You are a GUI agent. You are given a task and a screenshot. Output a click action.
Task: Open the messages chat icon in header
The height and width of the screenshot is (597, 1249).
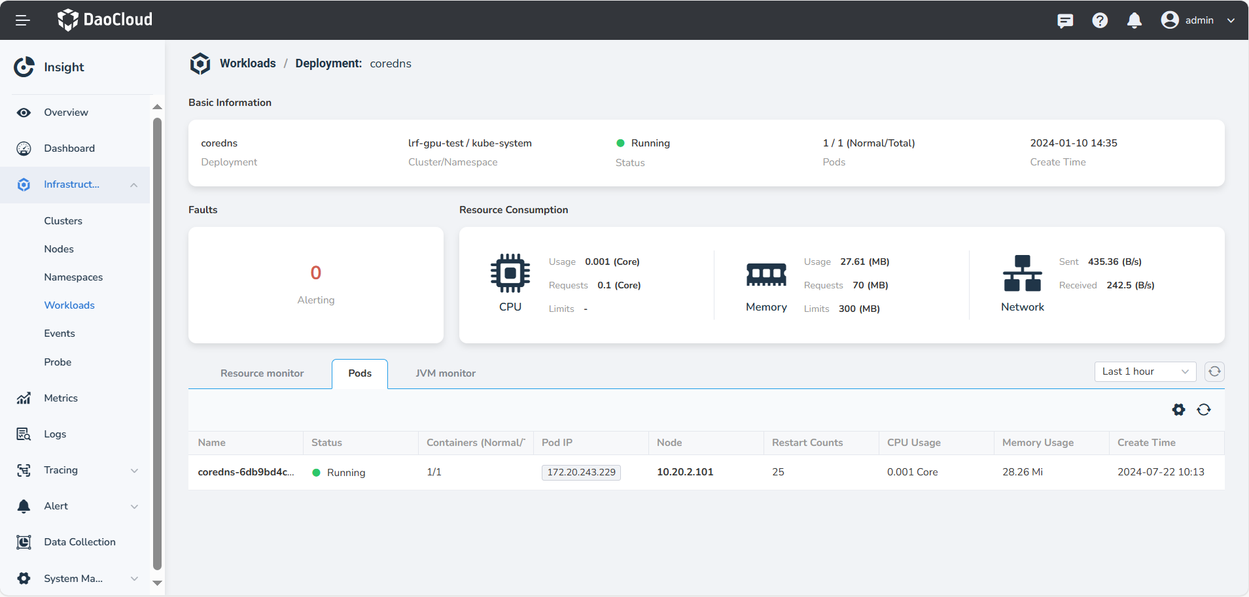pos(1066,20)
